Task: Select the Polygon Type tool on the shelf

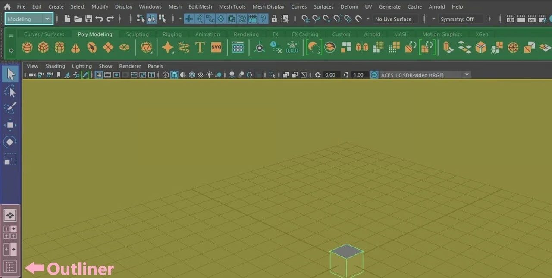Action: (x=199, y=47)
